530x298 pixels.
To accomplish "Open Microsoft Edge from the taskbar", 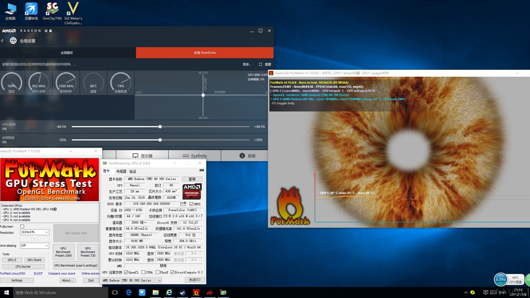I will pos(129,292).
